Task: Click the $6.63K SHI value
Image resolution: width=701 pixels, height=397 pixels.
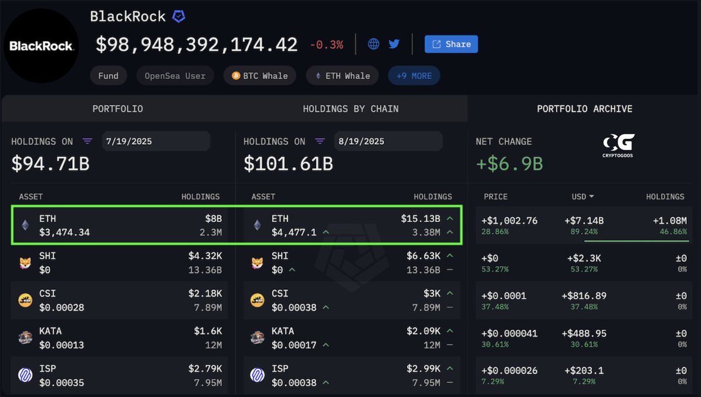Action: tap(424, 256)
